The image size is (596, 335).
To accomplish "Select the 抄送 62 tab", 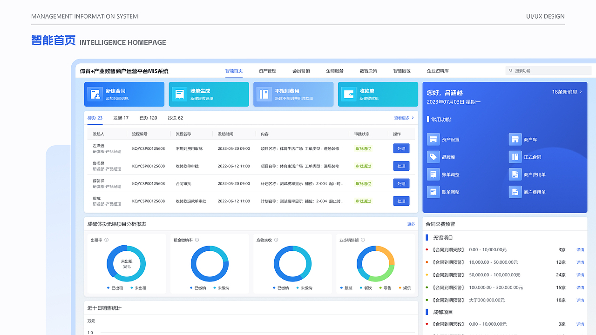I will pyautogui.click(x=176, y=118).
